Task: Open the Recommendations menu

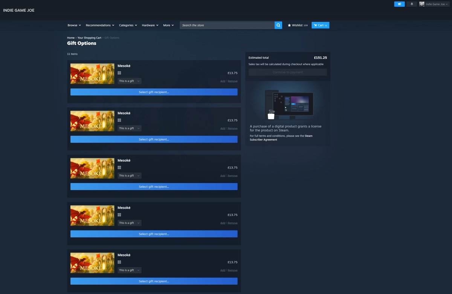Action: tap(100, 25)
